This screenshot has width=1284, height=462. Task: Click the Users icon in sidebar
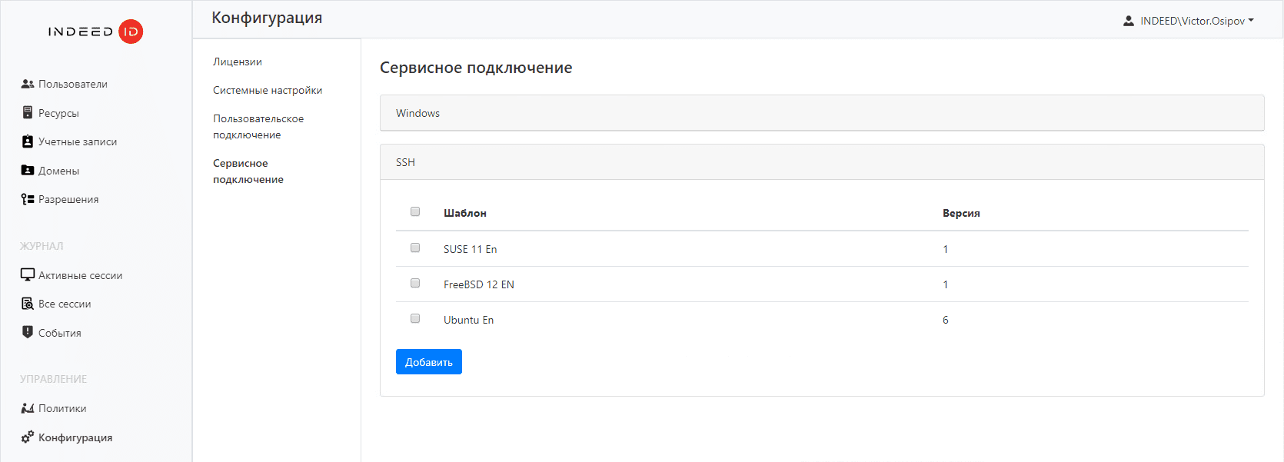coord(28,84)
